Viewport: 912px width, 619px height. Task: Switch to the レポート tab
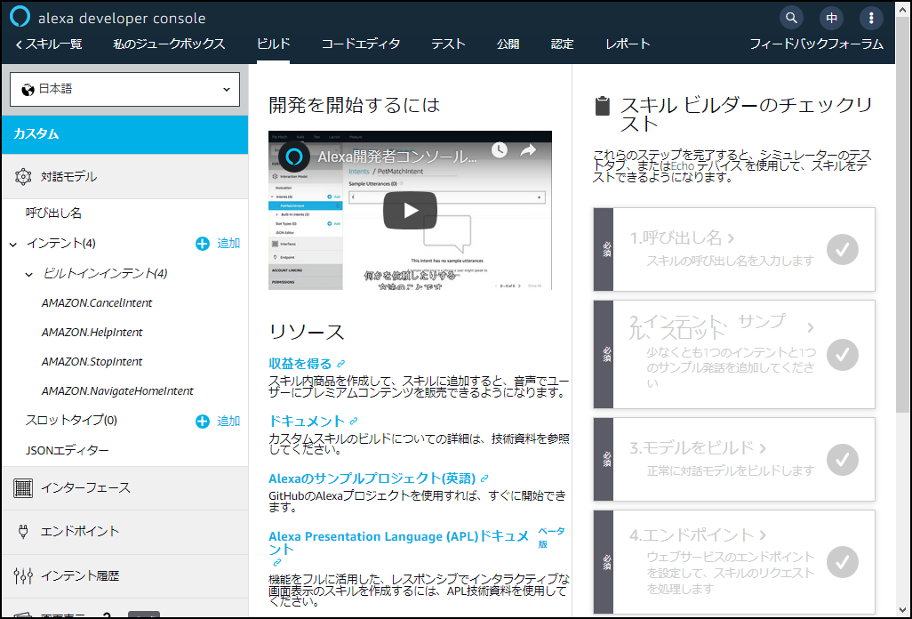(628, 44)
